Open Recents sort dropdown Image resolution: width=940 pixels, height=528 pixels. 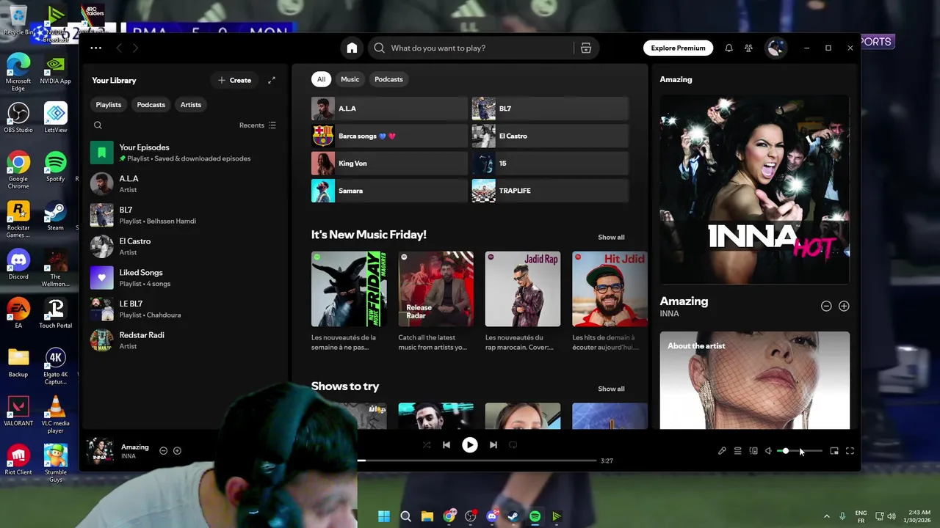click(258, 125)
